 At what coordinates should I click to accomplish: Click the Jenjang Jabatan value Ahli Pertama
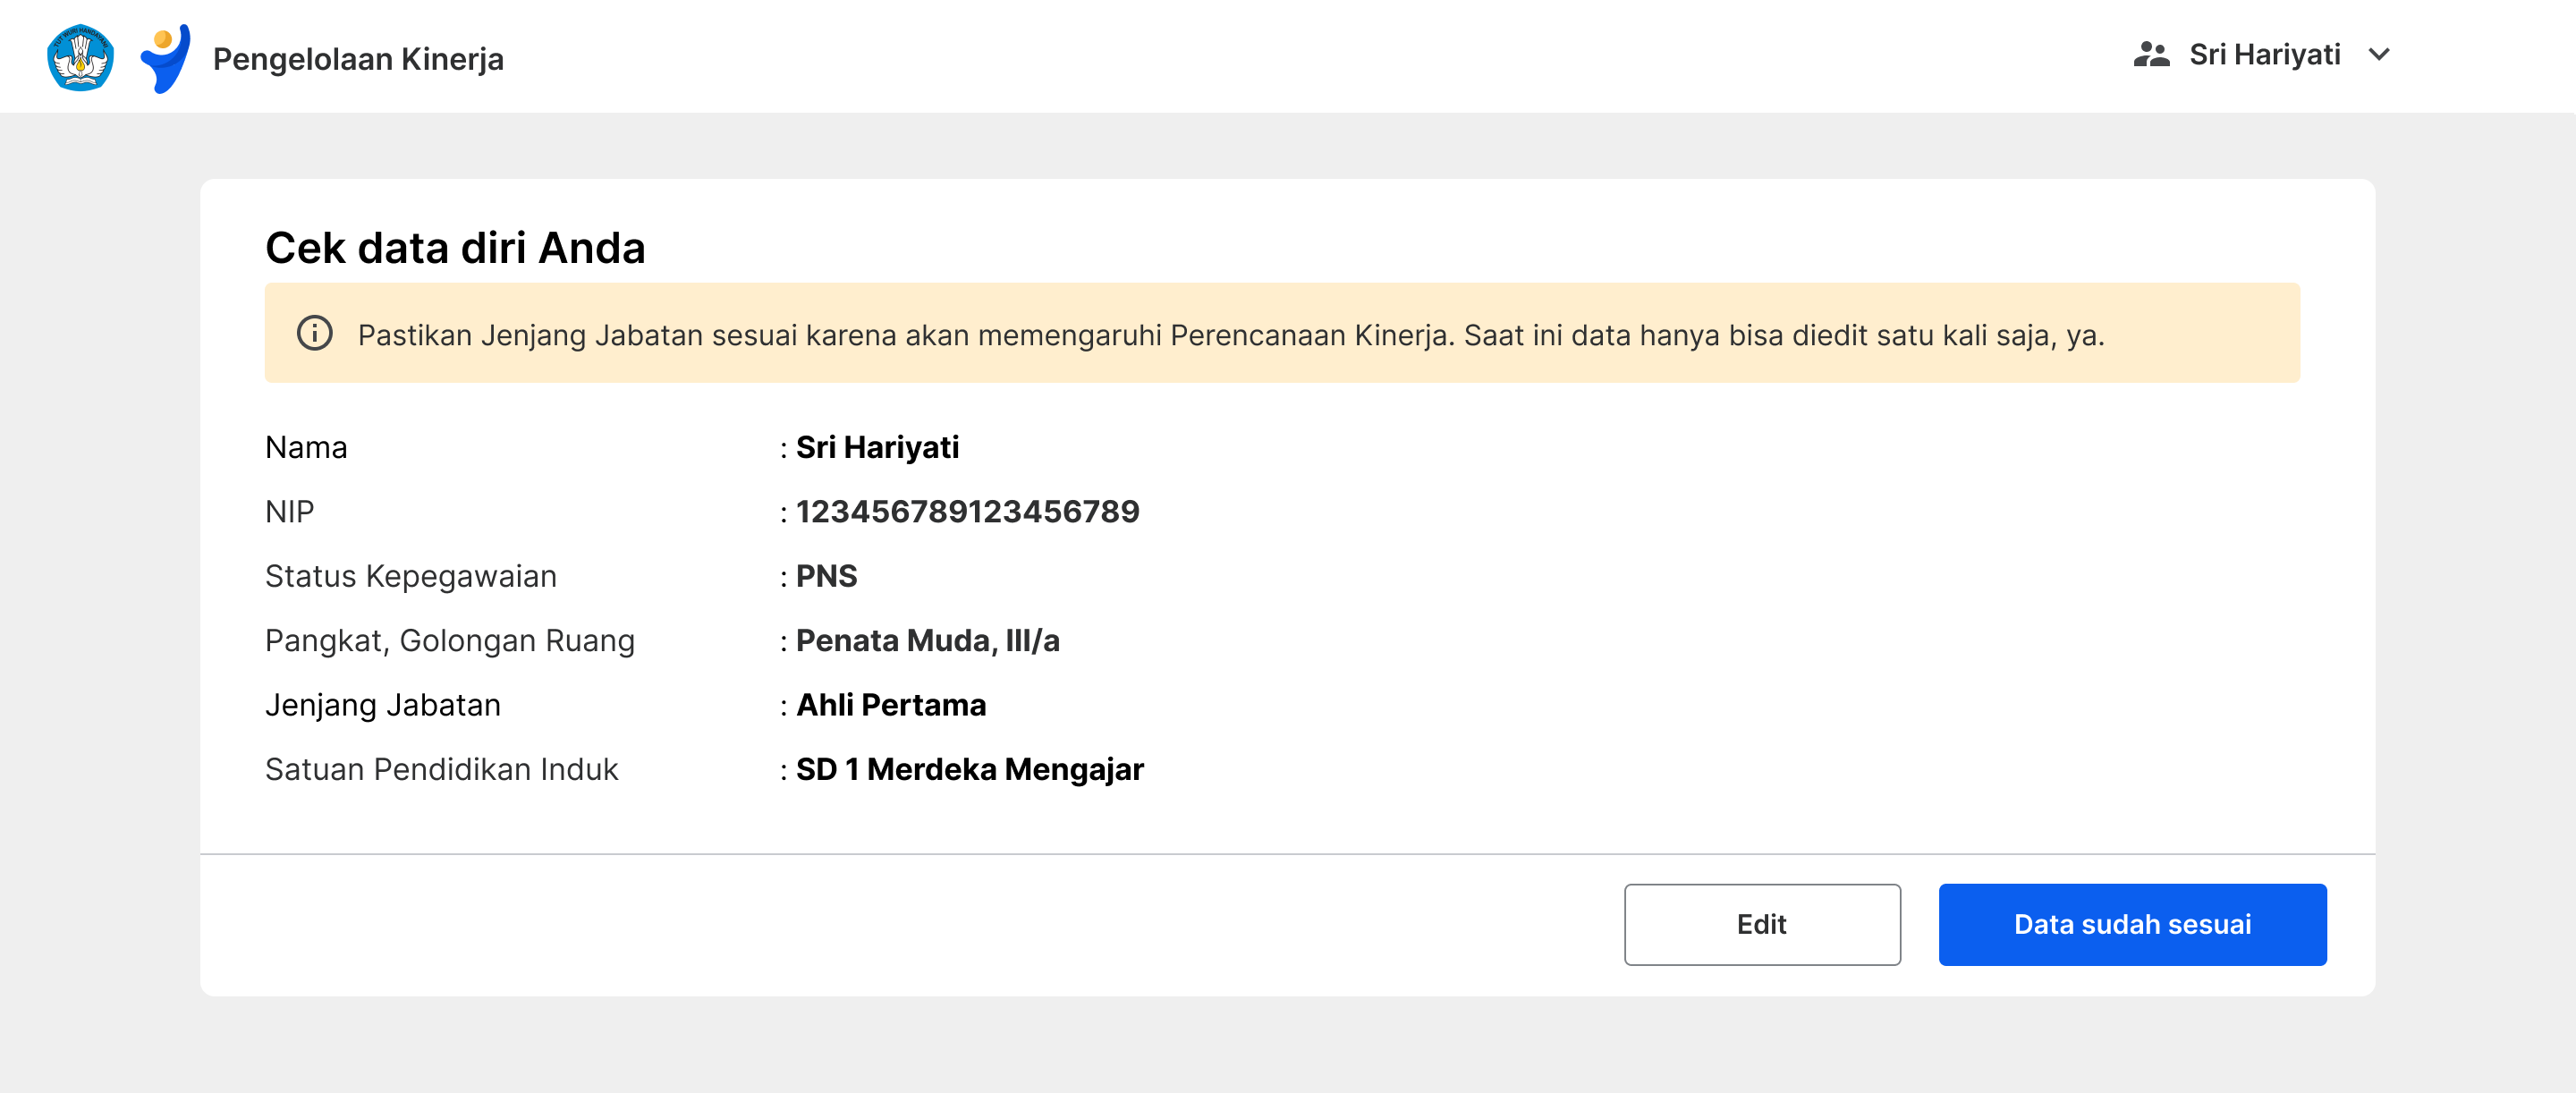(890, 704)
